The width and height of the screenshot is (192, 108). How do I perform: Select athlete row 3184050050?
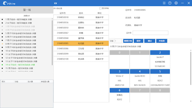coord(81,28)
